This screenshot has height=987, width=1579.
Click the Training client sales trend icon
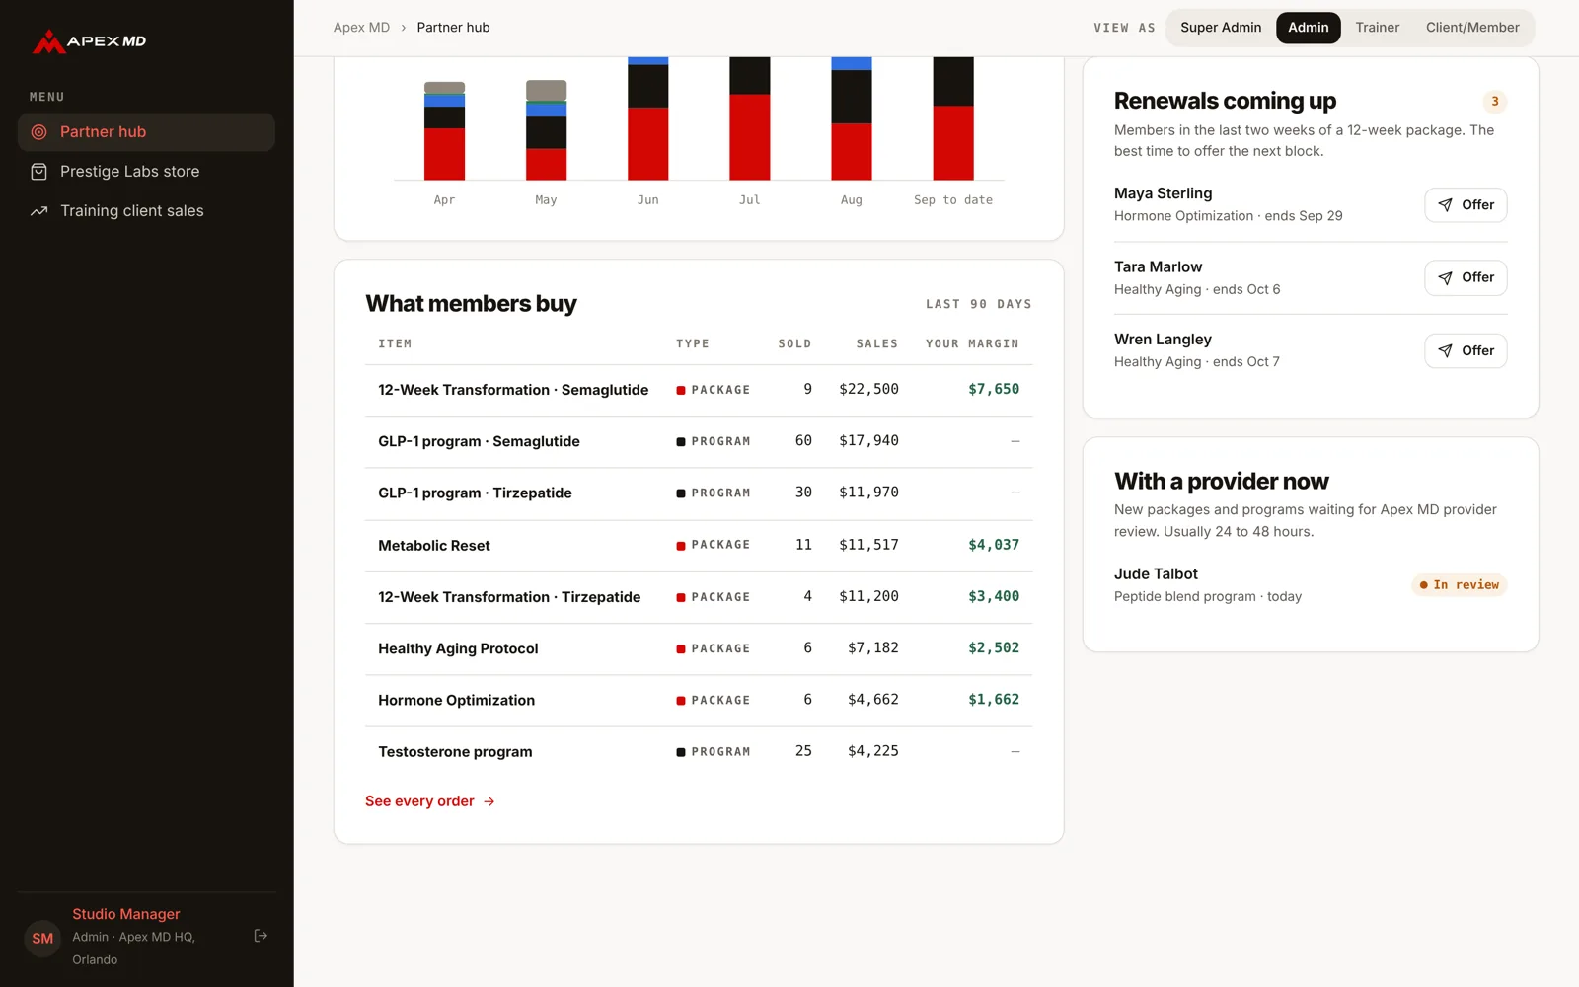[39, 211]
